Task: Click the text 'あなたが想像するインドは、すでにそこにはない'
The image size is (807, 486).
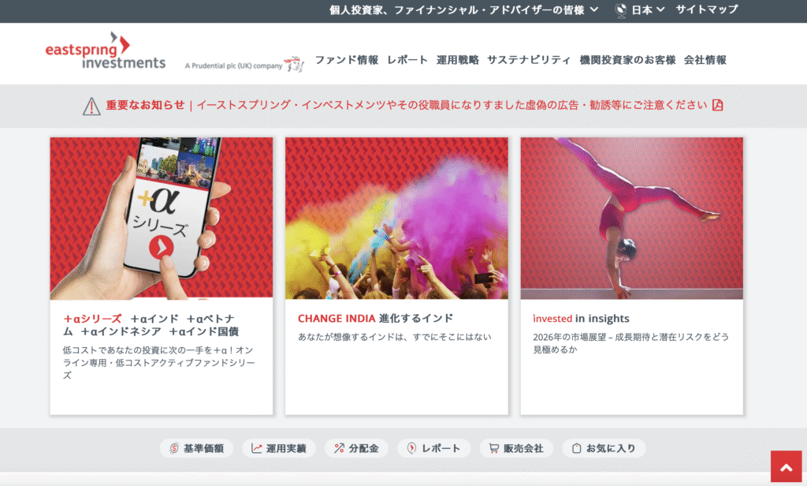Action: [x=395, y=337]
